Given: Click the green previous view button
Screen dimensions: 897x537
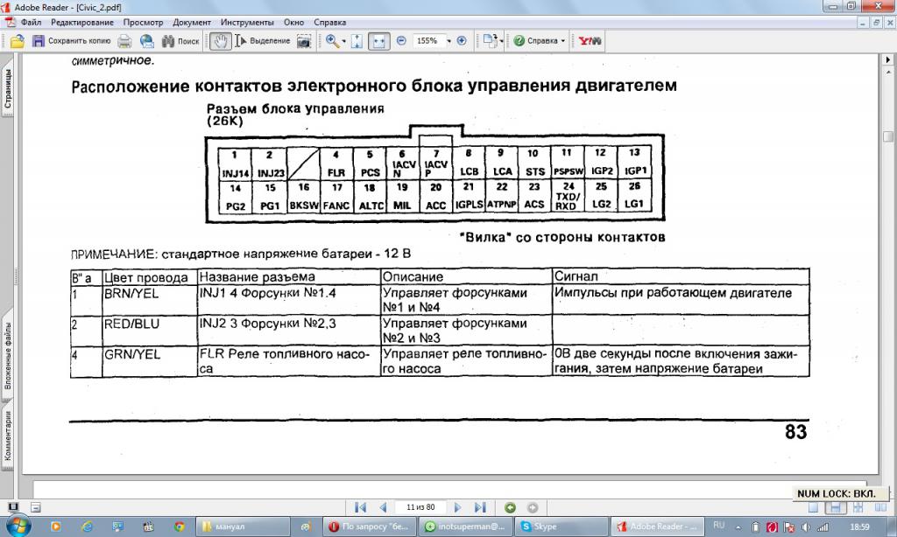Looking at the screenshot, I should click(511, 507).
